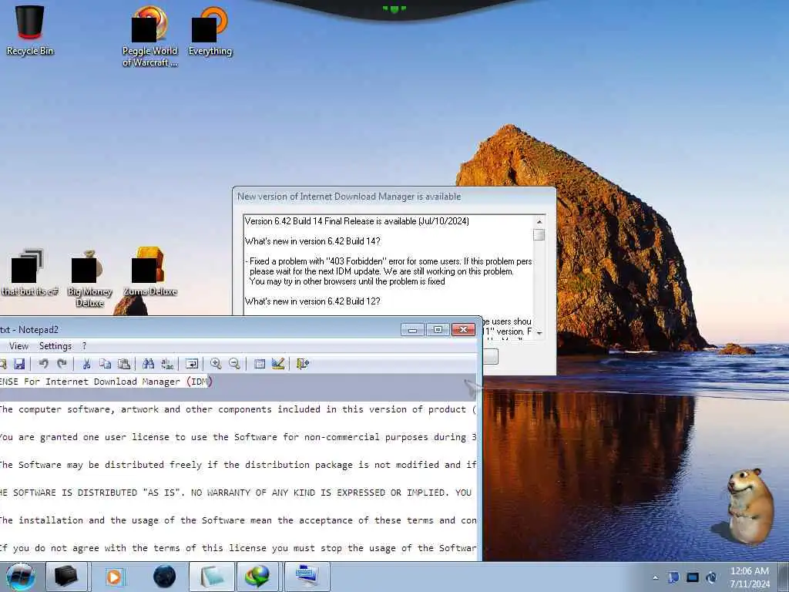Select the 'that but its c#' desktop icon

pyautogui.click(x=30, y=272)
